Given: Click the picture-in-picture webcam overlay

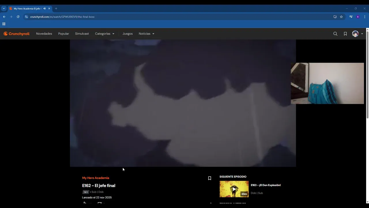Looking at the screenshot, I should 327,83.
